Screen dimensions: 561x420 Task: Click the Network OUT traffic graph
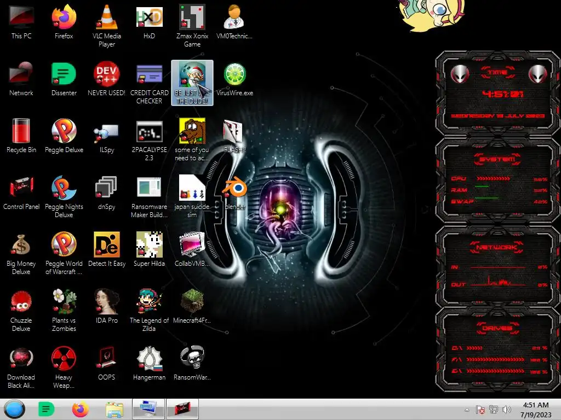tap(497, 282)
